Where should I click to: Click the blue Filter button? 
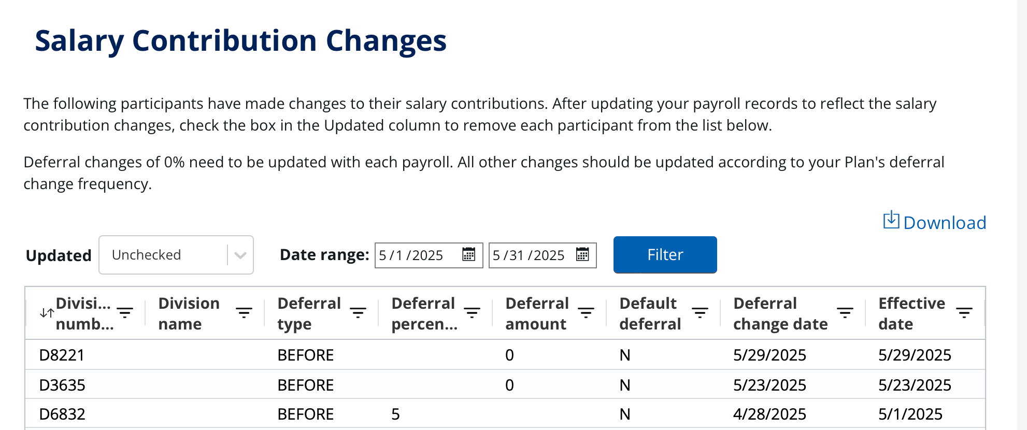coord(665,255)
